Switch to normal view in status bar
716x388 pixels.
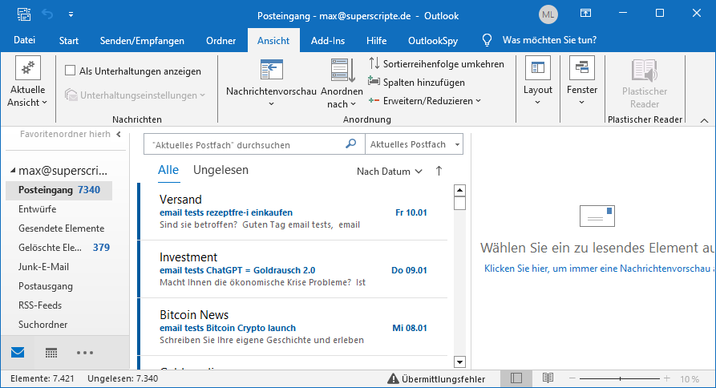point(516,378)
